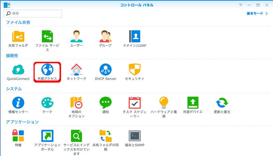This screenshot has height=156, width=273.
Task: Click the help question mark button
Action: [x=241, y=5]
